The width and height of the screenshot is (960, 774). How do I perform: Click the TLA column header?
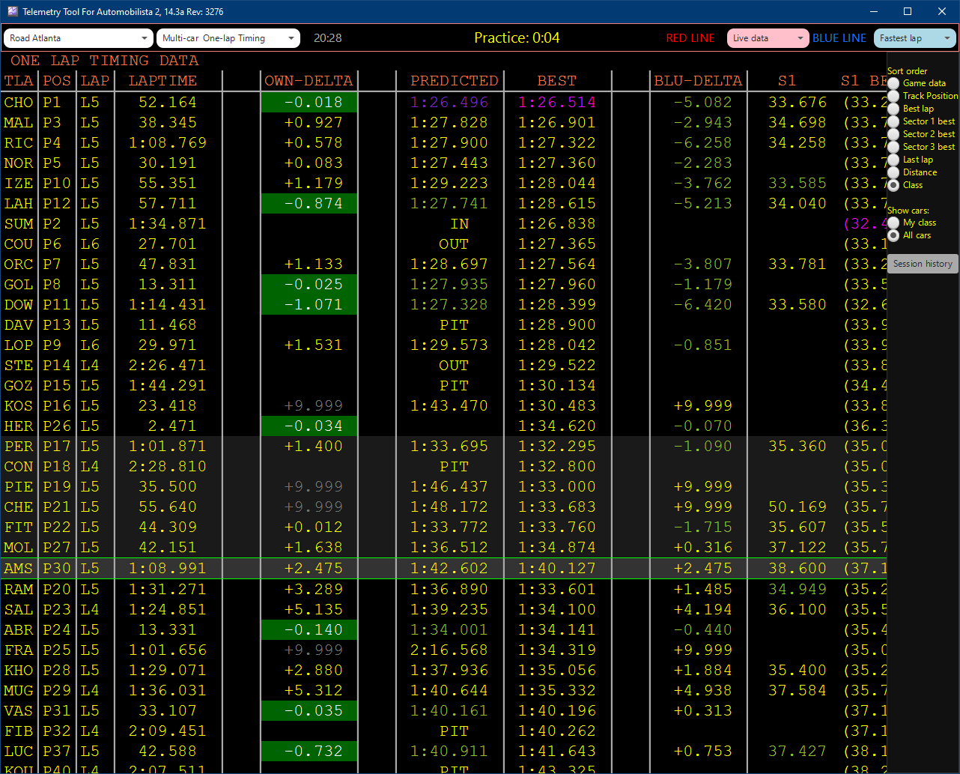click(19, 81)
